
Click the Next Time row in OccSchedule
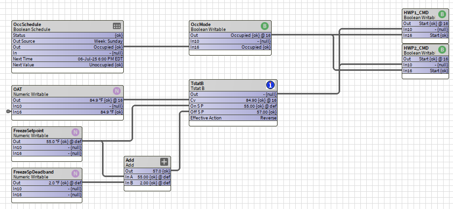68,59
